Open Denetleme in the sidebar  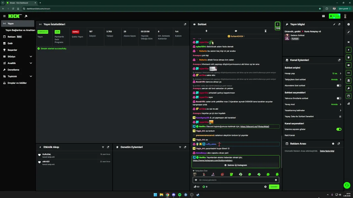tap(18, 70)
